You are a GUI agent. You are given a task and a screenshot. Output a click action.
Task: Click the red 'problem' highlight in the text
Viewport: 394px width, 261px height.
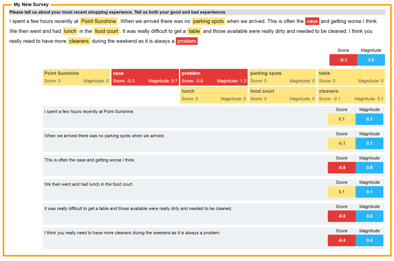click(186, 41)
